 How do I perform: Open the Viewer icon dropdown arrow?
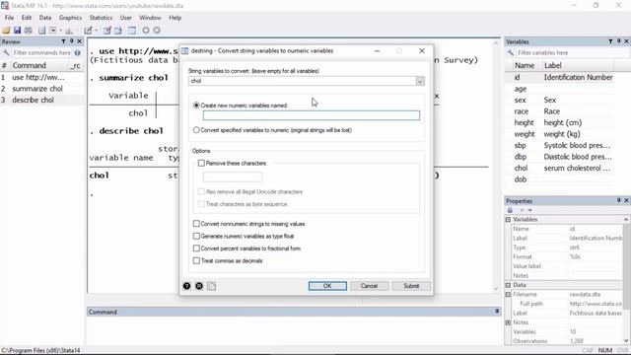60,31
